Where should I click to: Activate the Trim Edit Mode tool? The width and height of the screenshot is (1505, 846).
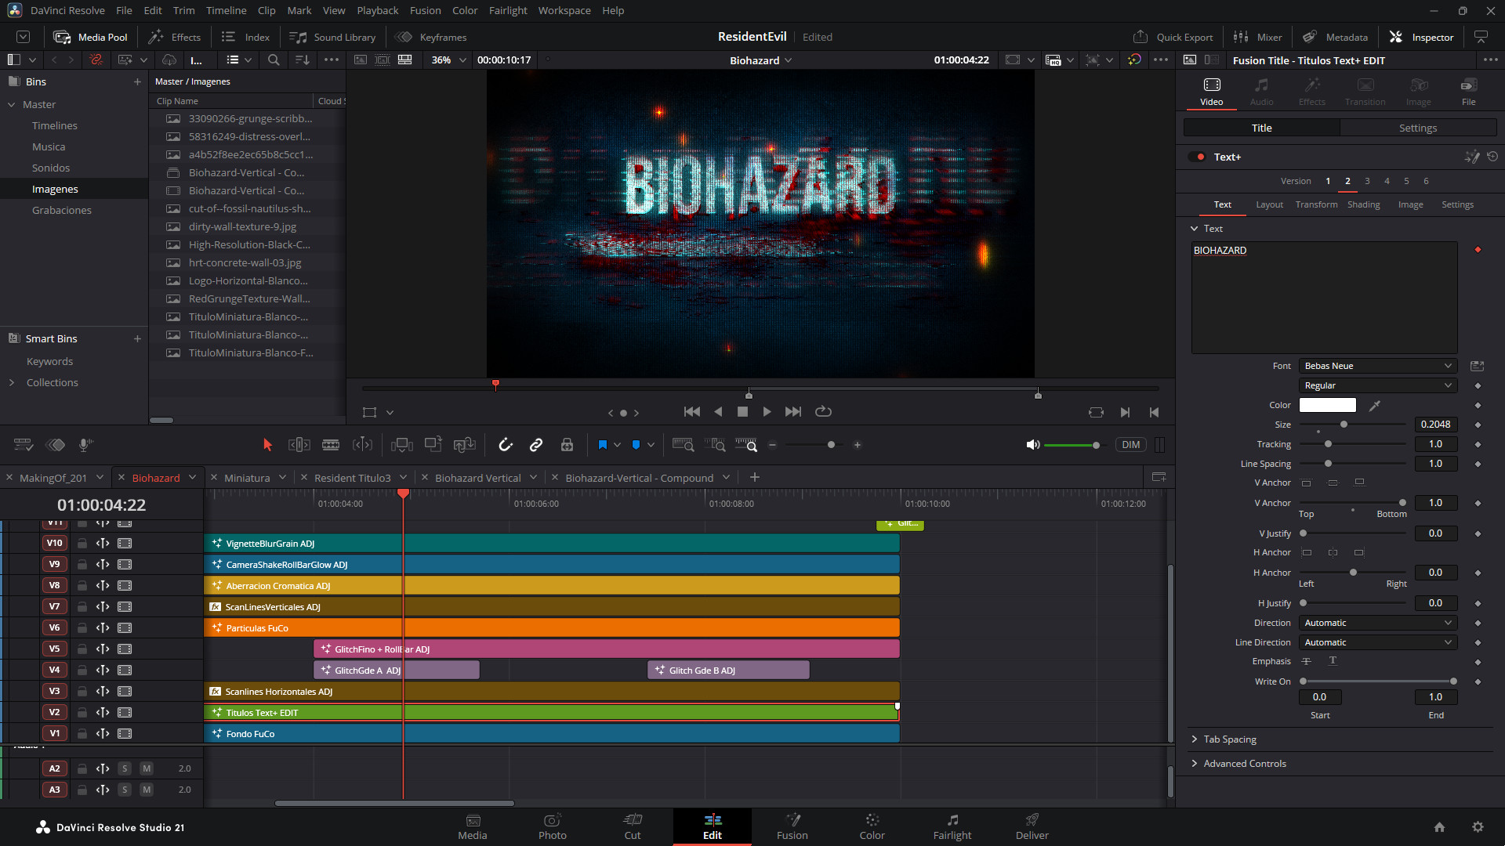[x=299, y=445]
